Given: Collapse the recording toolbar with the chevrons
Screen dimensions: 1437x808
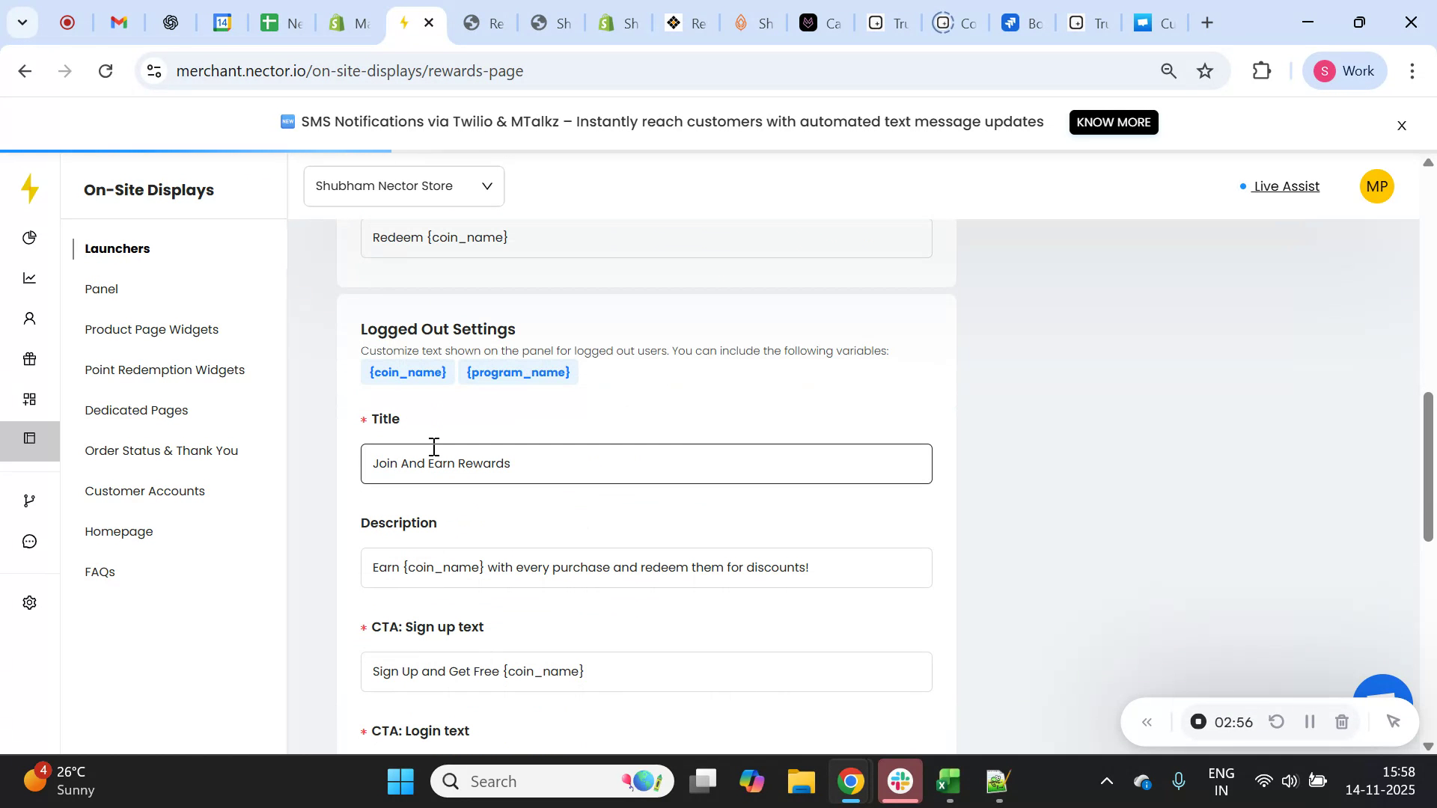Looking at the screenshot, I should (1147, 721).
